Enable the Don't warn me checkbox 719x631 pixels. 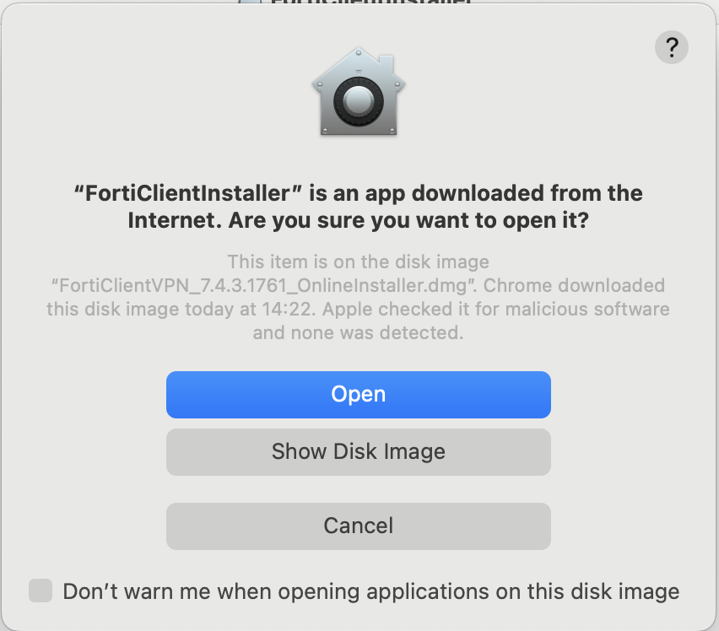(x=41, y=591)
